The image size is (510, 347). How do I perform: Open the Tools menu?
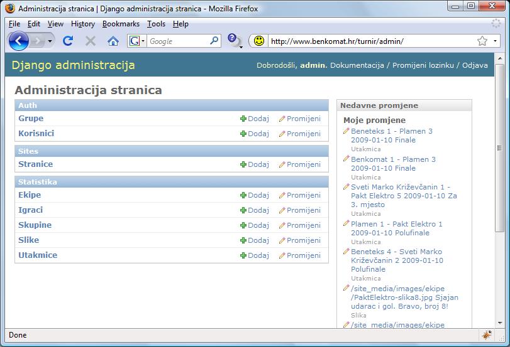156,24
